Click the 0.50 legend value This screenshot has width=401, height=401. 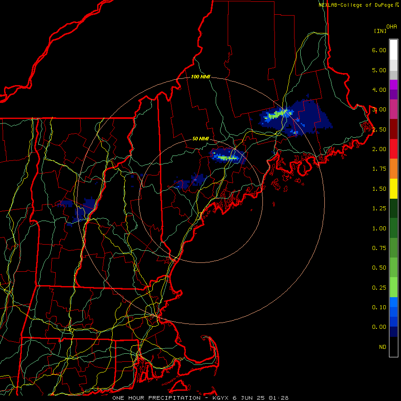(379, 268)
